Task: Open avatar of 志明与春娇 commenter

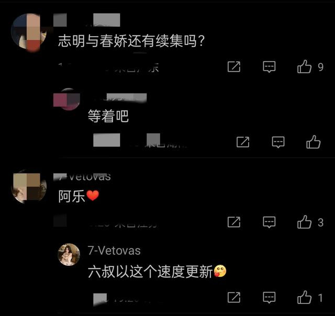Action: pyautogui.click(x=29, y=31)
